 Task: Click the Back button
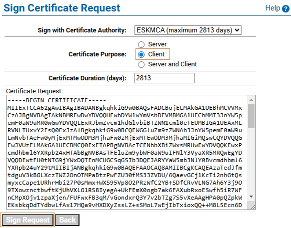tap(67, 220)
